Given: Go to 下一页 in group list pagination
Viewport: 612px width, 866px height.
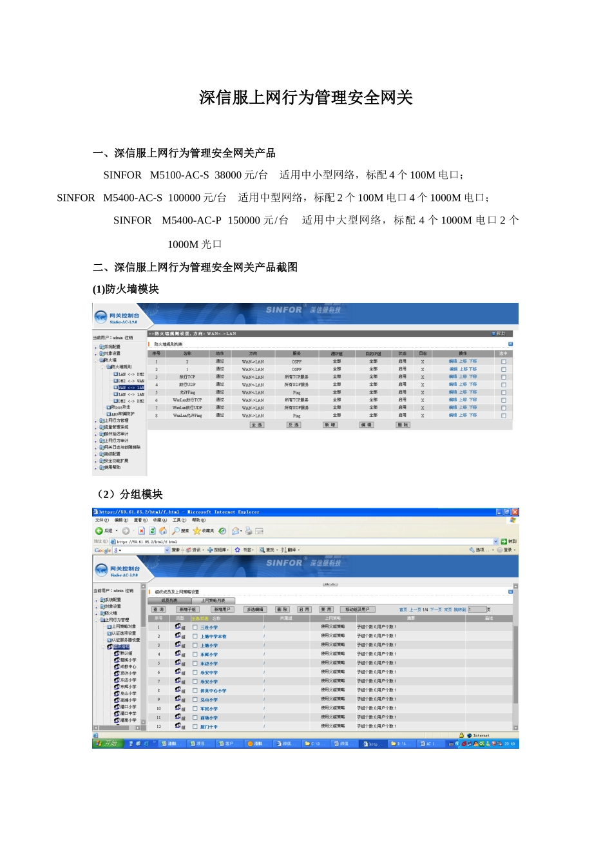Looking at the screenshot, I should click(436, 609).
